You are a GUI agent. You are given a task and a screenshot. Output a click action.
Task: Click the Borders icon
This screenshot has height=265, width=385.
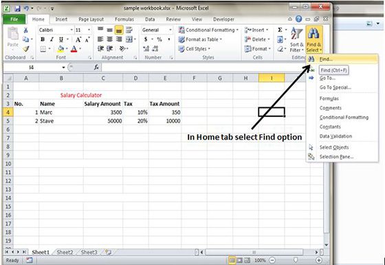coord(43,49)
